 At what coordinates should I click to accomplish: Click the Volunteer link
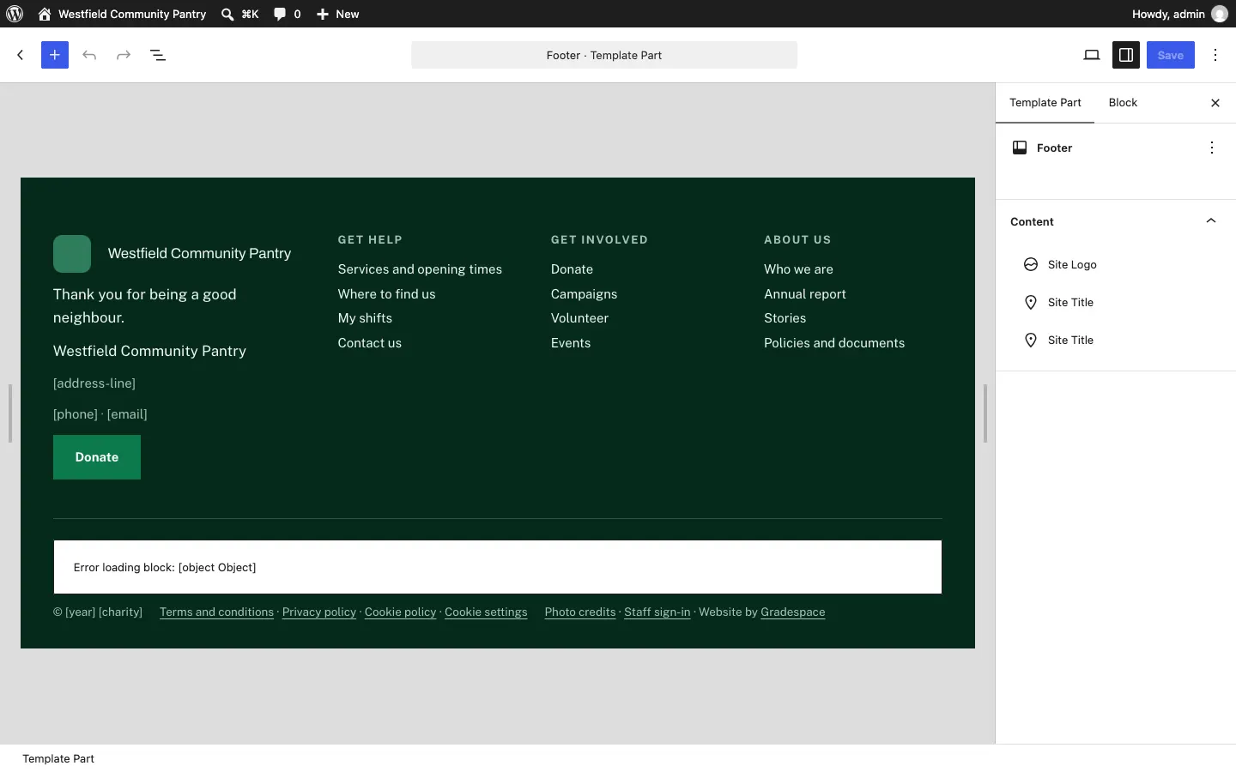click(579, 318)
